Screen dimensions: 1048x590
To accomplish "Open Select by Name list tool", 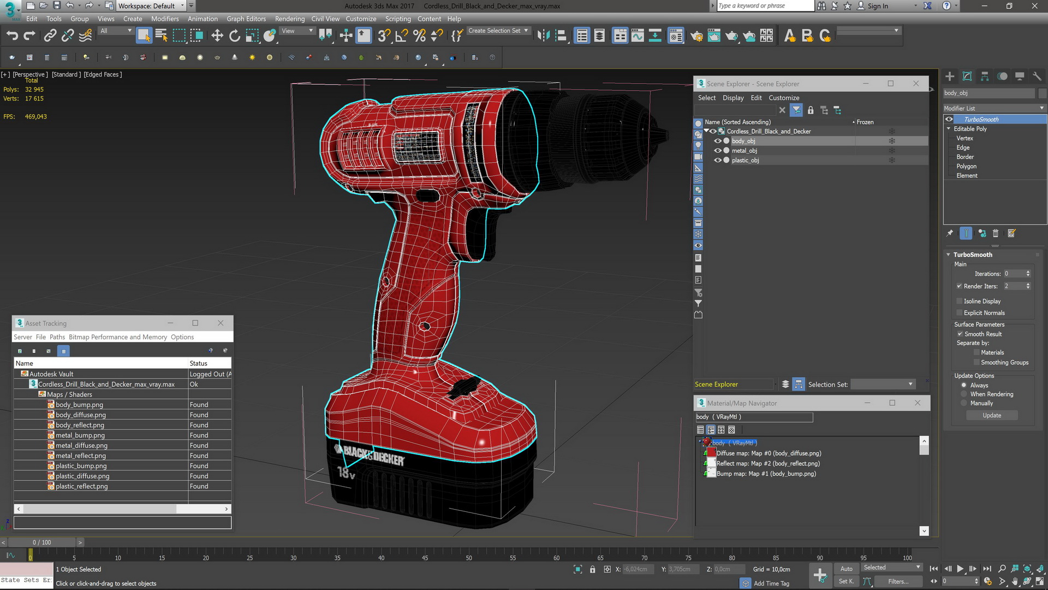I will tap(162, 36).
